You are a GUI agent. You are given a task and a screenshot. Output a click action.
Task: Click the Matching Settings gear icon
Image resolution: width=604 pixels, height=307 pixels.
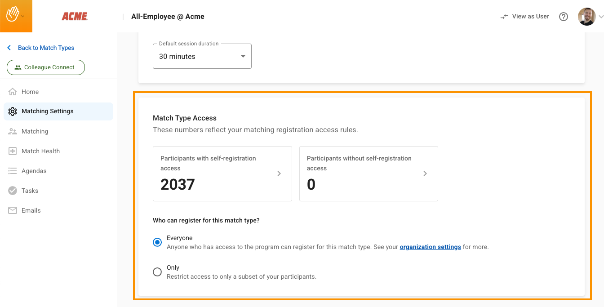pos(13,111)
